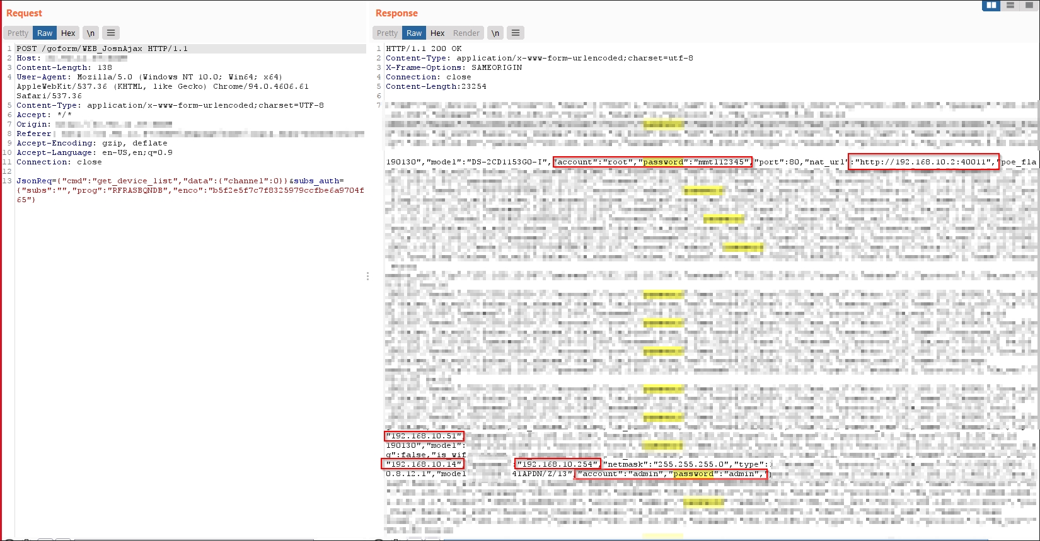Select the Pretty tab in Request pane
The width and height of the screenshot is (1040, 541).
point(18,33)
